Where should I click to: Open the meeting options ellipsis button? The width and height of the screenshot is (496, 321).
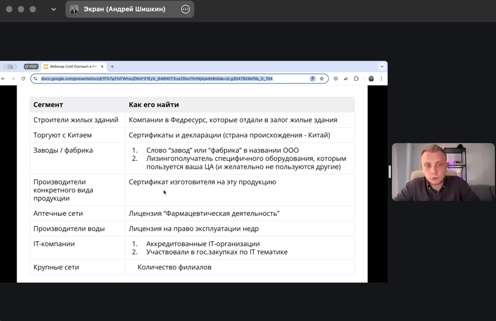tap(186, 9)
